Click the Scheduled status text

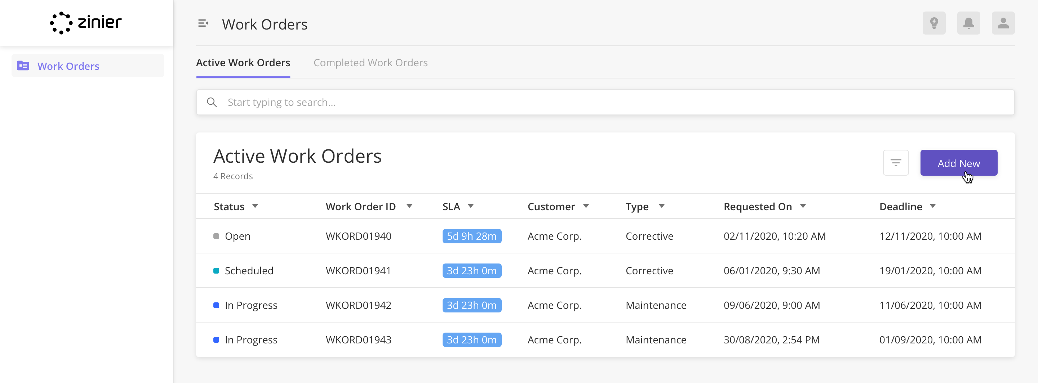(249, 271)
